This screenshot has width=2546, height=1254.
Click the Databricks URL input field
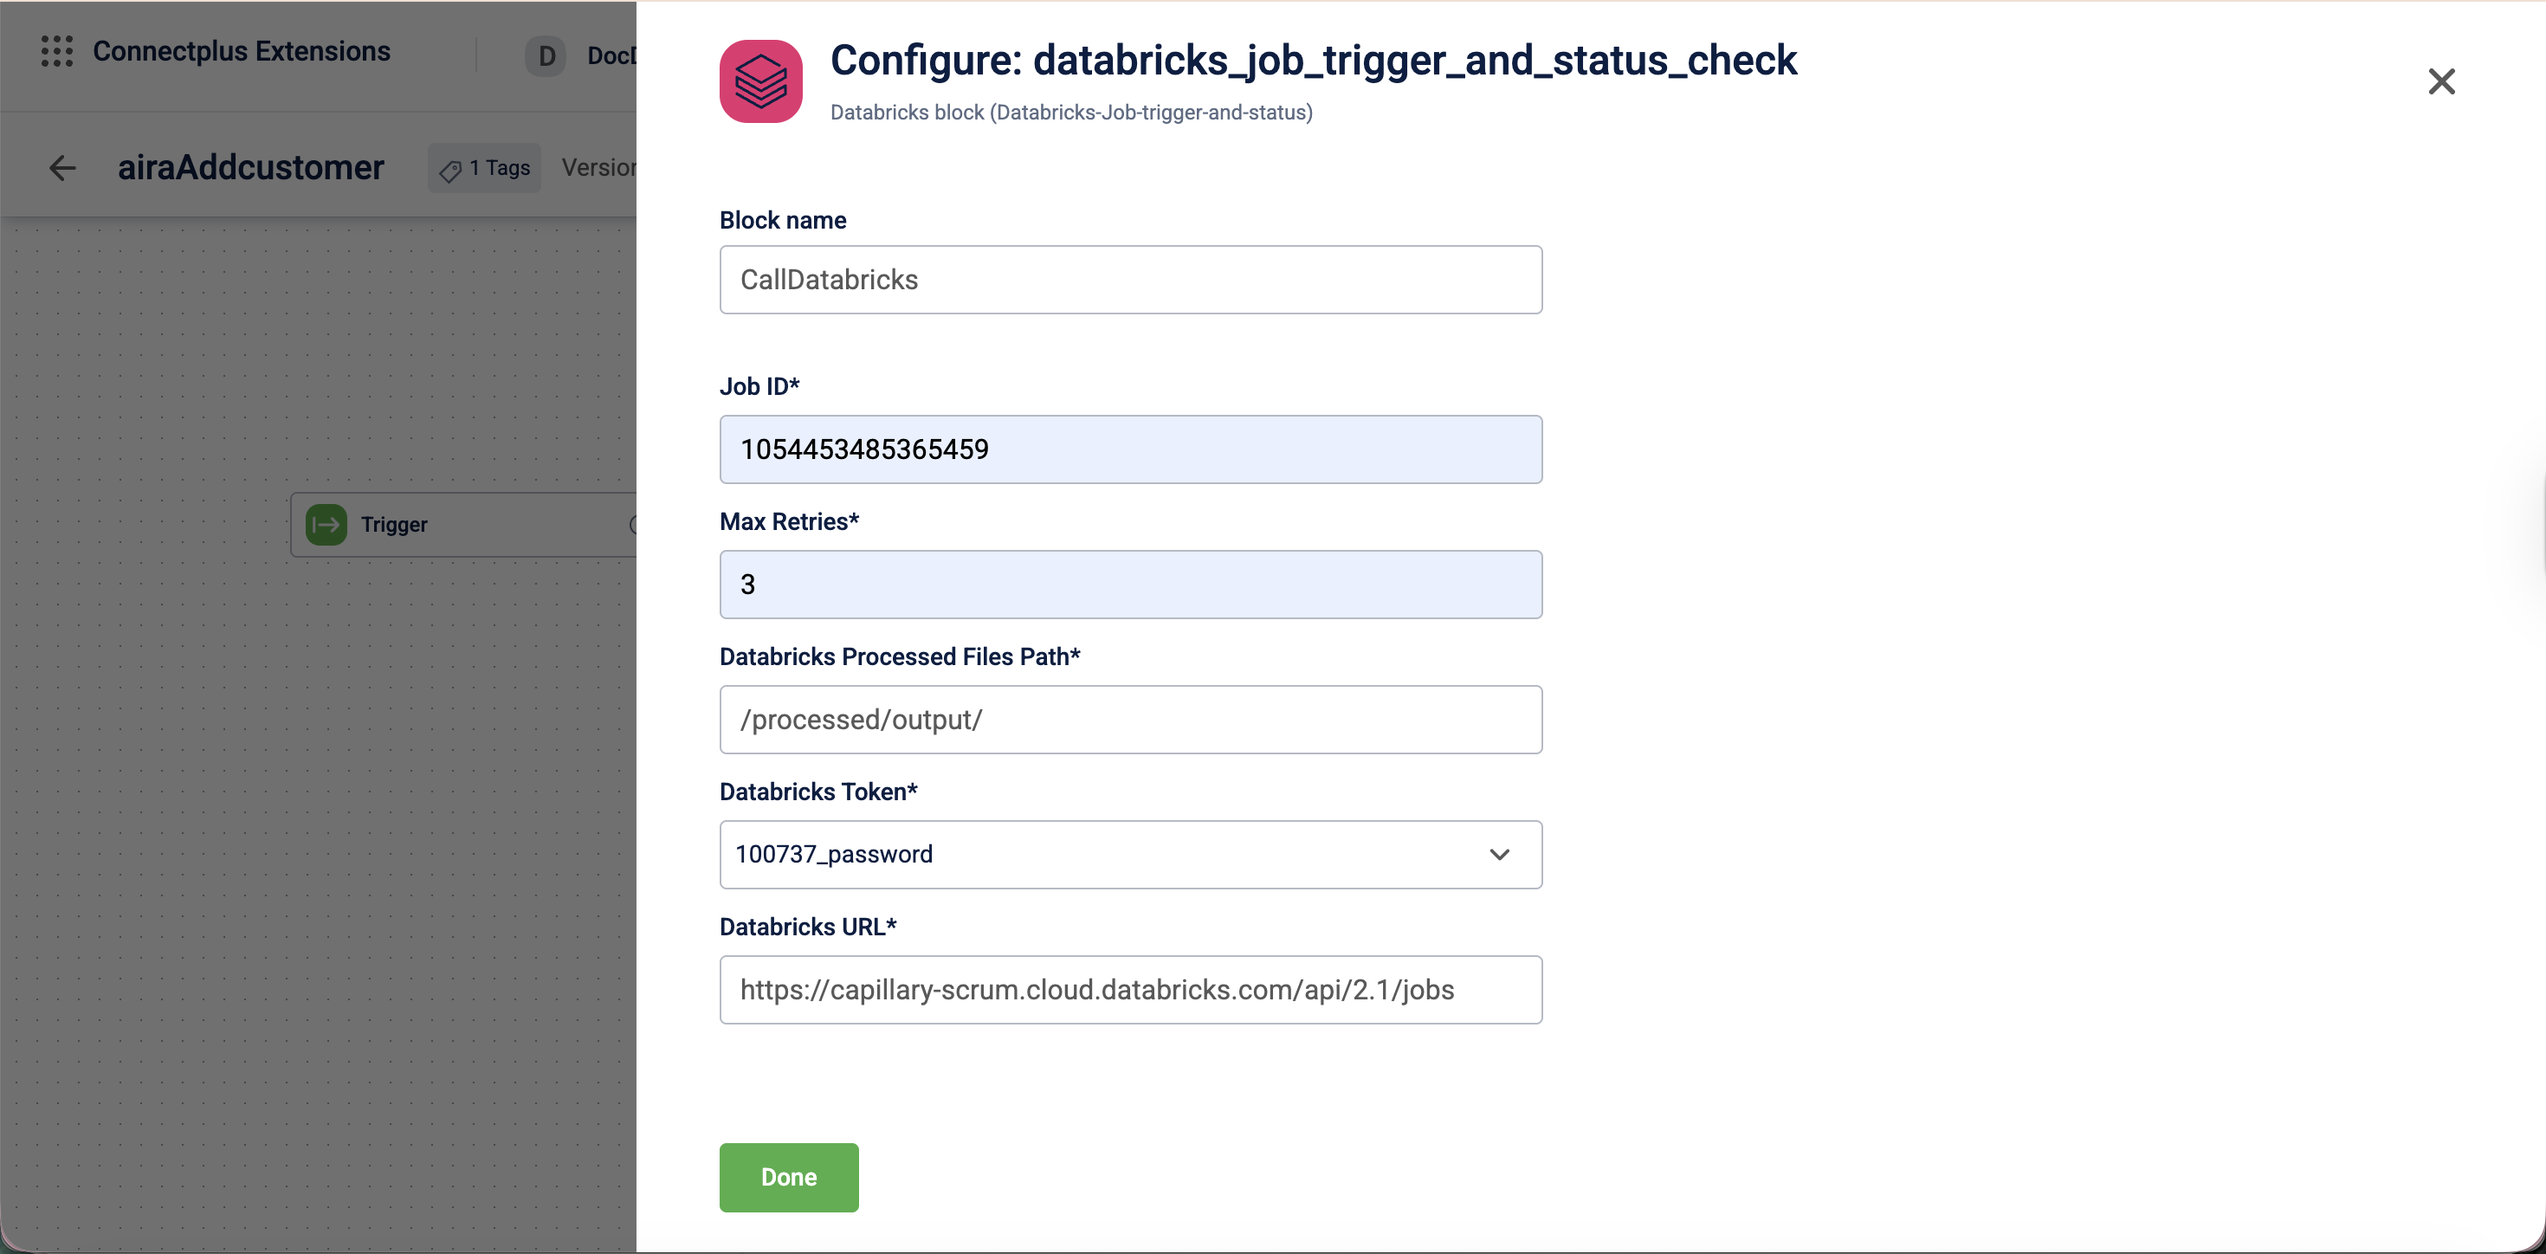[x=1130, y=990]
